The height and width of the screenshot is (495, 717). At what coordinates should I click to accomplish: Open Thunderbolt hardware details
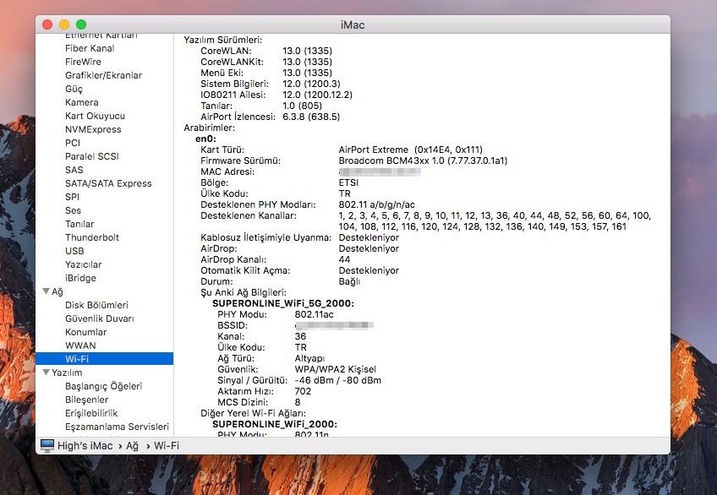pos(92,237)
